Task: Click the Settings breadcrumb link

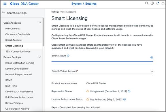Action: click(x=55, y=12)
